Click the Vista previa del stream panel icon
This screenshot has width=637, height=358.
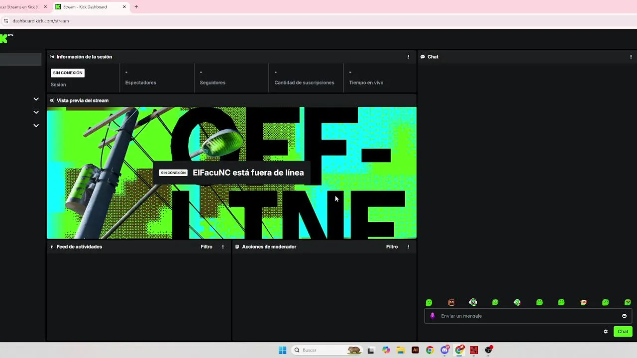[x=52, y=100]
